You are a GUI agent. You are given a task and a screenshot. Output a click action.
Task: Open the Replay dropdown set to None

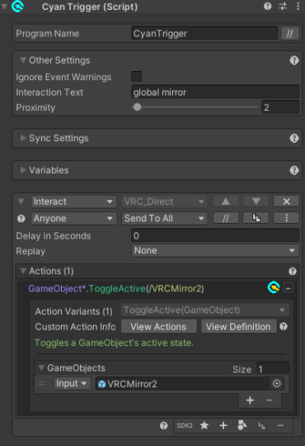(215, 250)
